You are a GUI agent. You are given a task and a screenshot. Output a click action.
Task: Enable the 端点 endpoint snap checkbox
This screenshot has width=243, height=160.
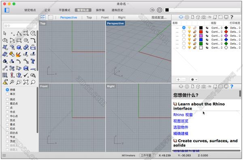pyautogui.click(x=7, y=99)
